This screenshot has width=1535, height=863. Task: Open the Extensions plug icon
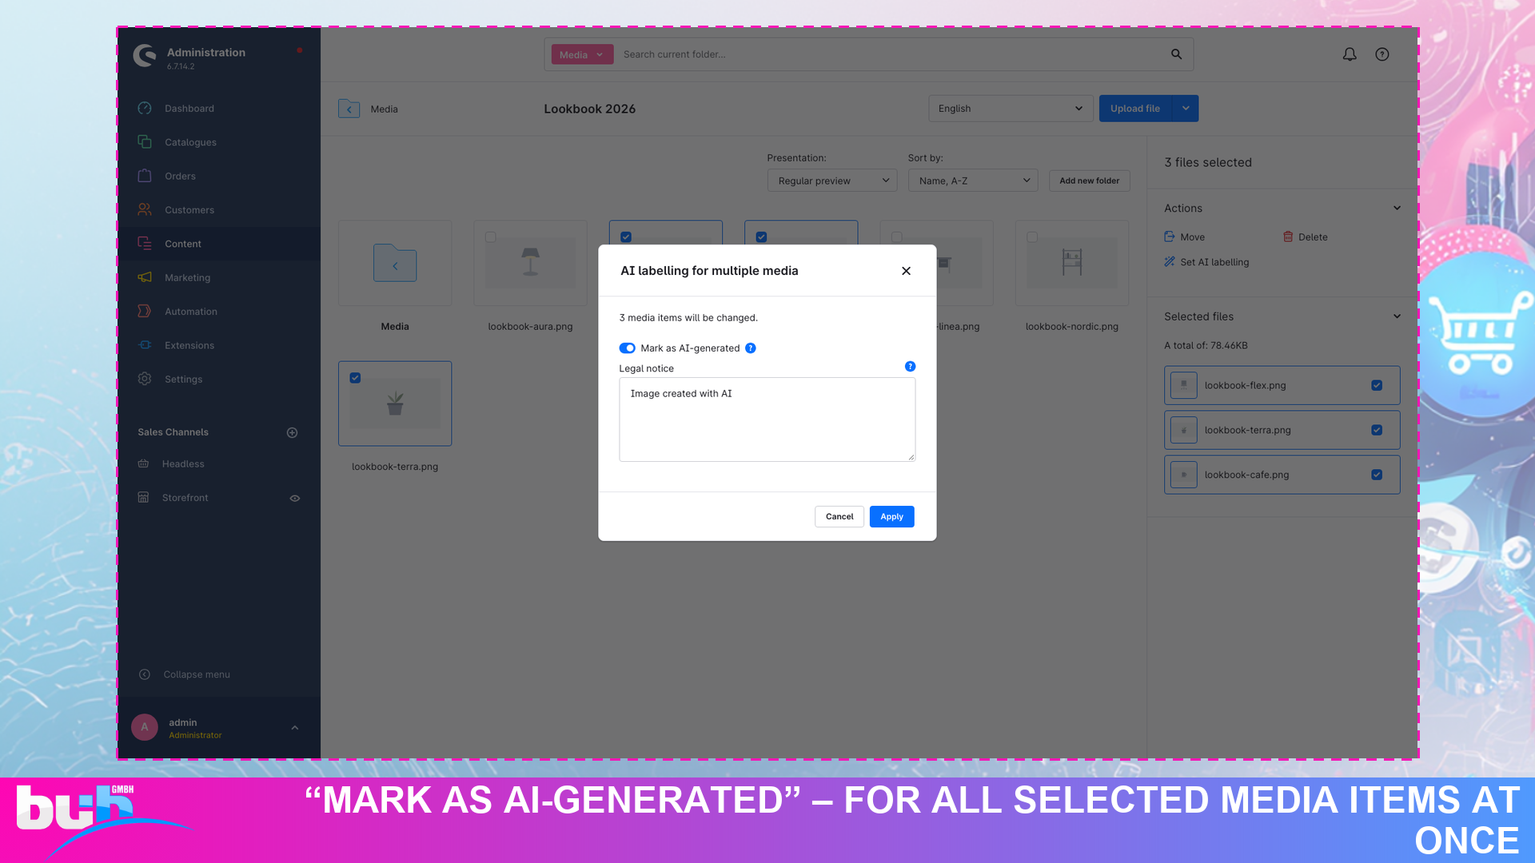145,345
